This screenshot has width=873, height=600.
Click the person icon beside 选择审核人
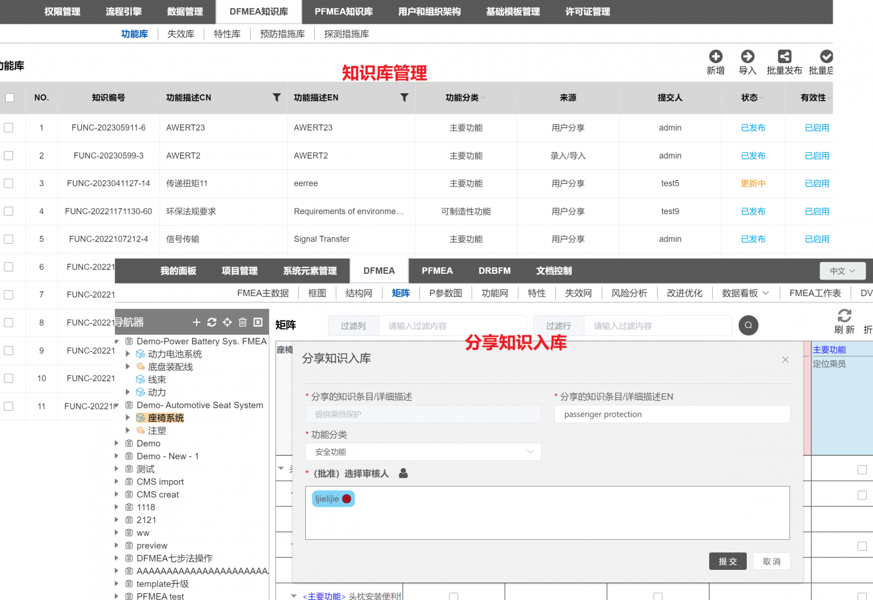point(403,473)
